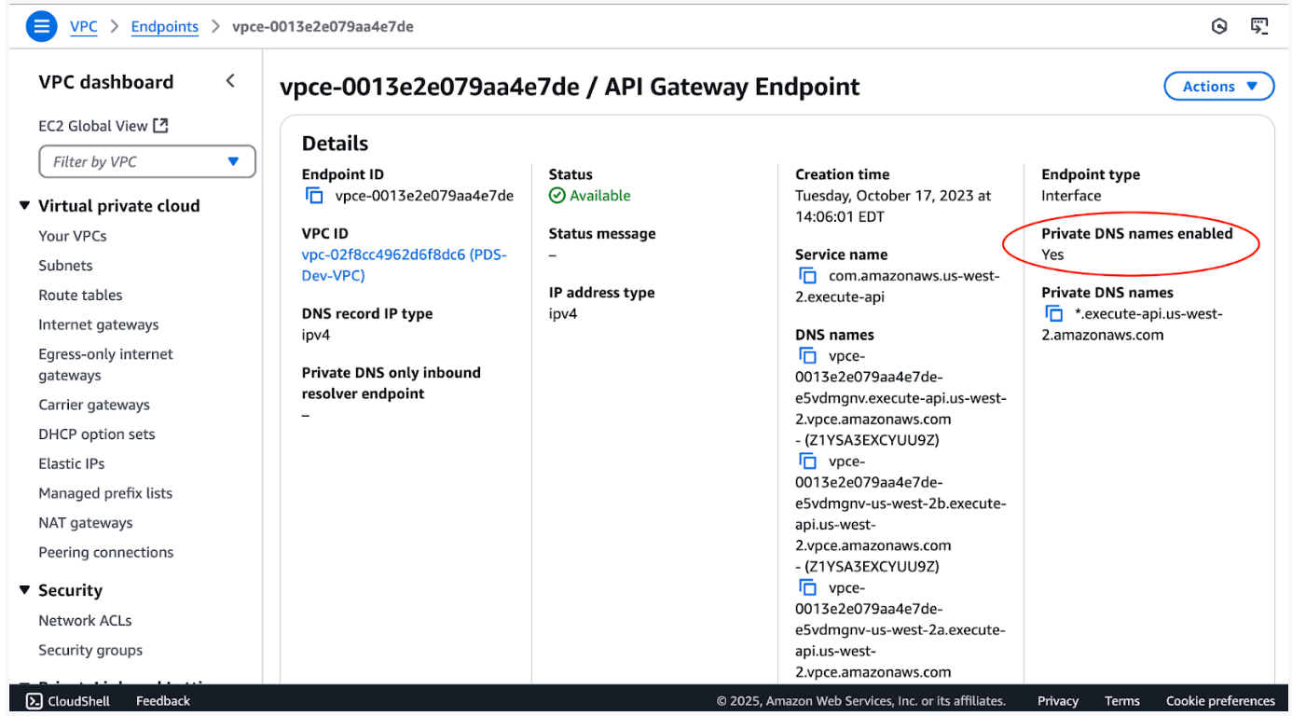Click the Available status text
This screenshot has height=716, width=1292.
600,196
